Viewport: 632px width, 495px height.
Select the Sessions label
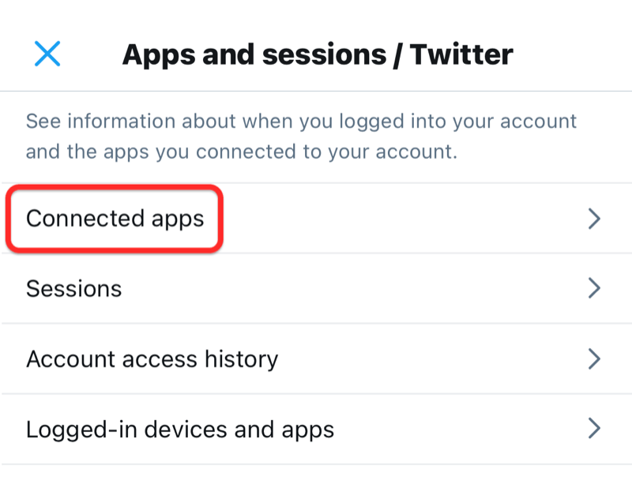[x=73, y=289]
